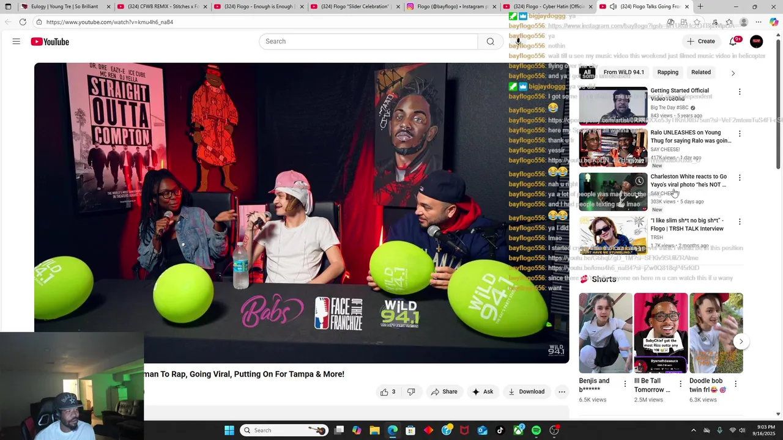Open TikTok from taskbar

pos(500,430)
